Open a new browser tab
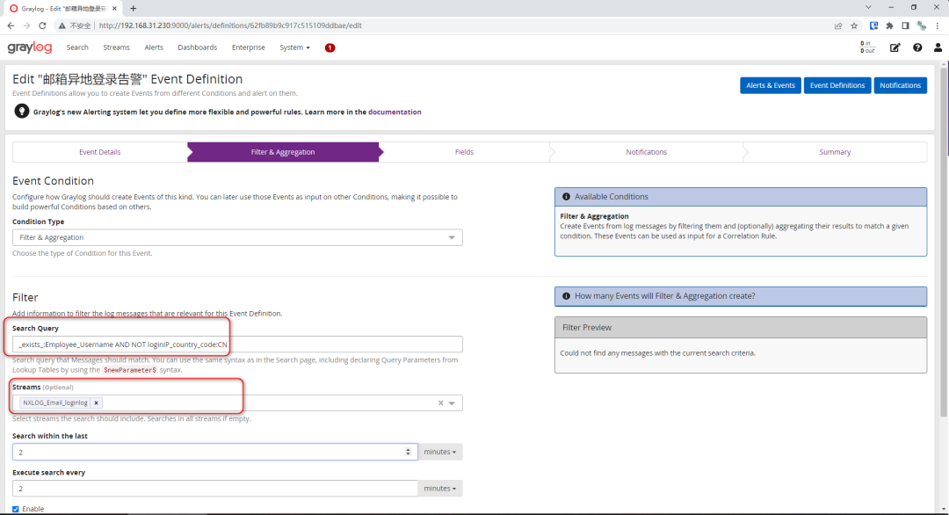Viewport: 949px width, 515px height. [134, 9]
